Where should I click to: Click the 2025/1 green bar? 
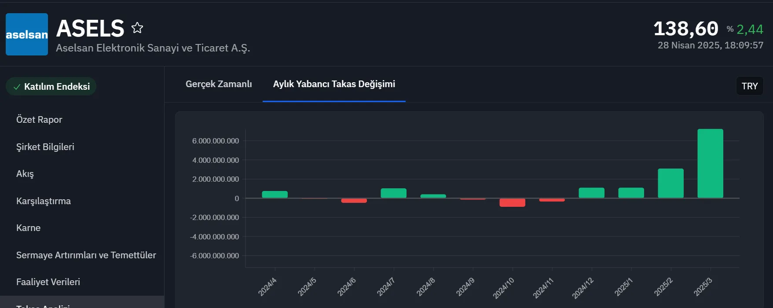(x=631, y=193)
